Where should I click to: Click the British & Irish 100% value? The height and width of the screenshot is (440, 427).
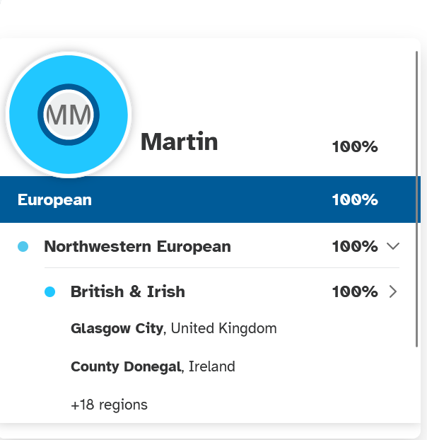click(x=355, y=291)
